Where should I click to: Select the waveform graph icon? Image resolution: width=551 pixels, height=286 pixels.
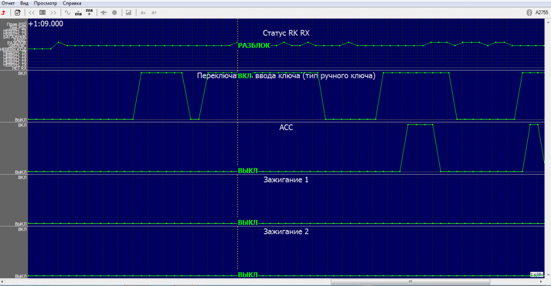click(x=67, y=12)
